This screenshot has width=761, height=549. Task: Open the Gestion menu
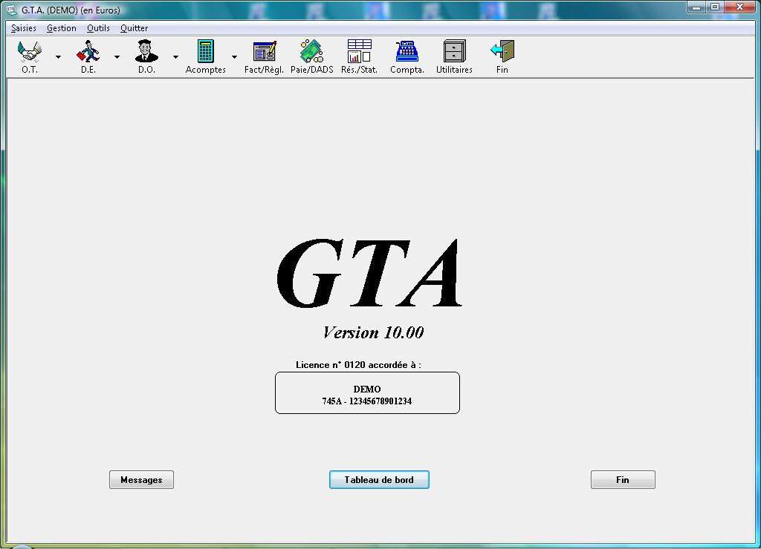coord(61,28)
